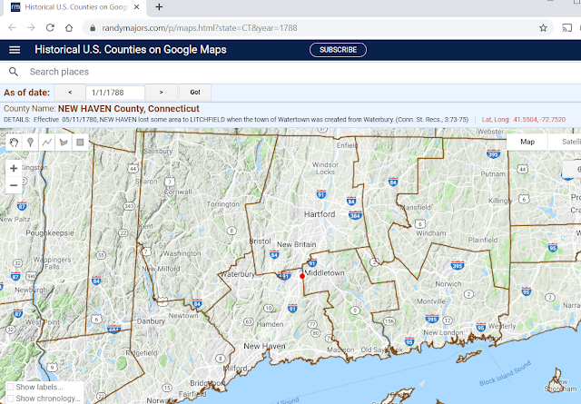Screen dimensions: 581x404
Task: Select the polygon drawing tool
Action: click(64, 143)
